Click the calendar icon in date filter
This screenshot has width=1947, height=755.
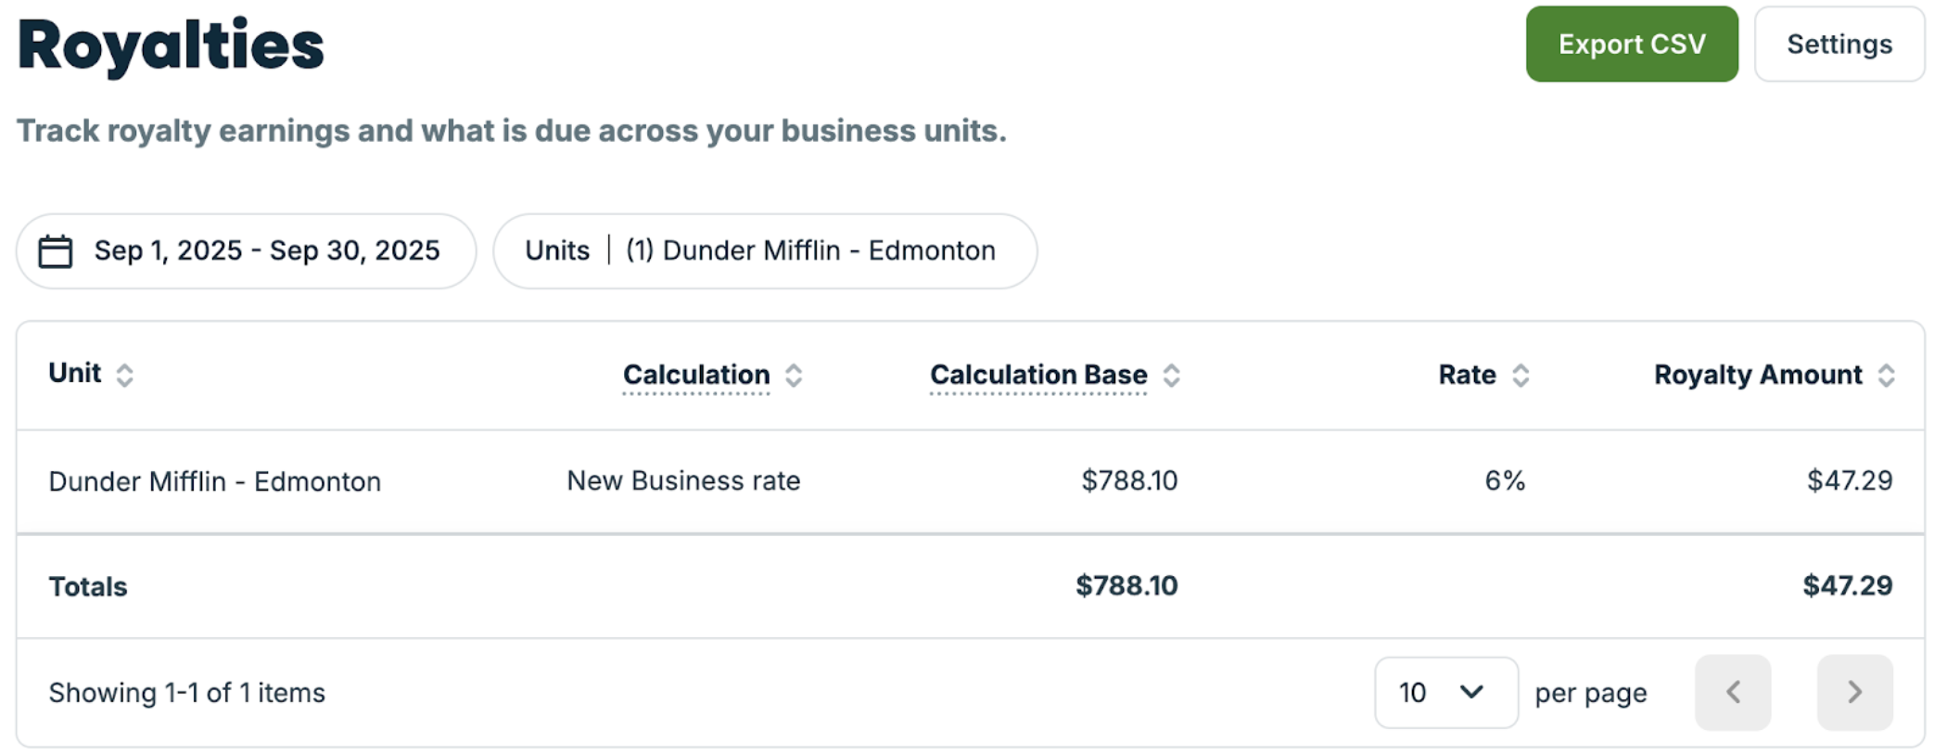(x=56, y=251)
